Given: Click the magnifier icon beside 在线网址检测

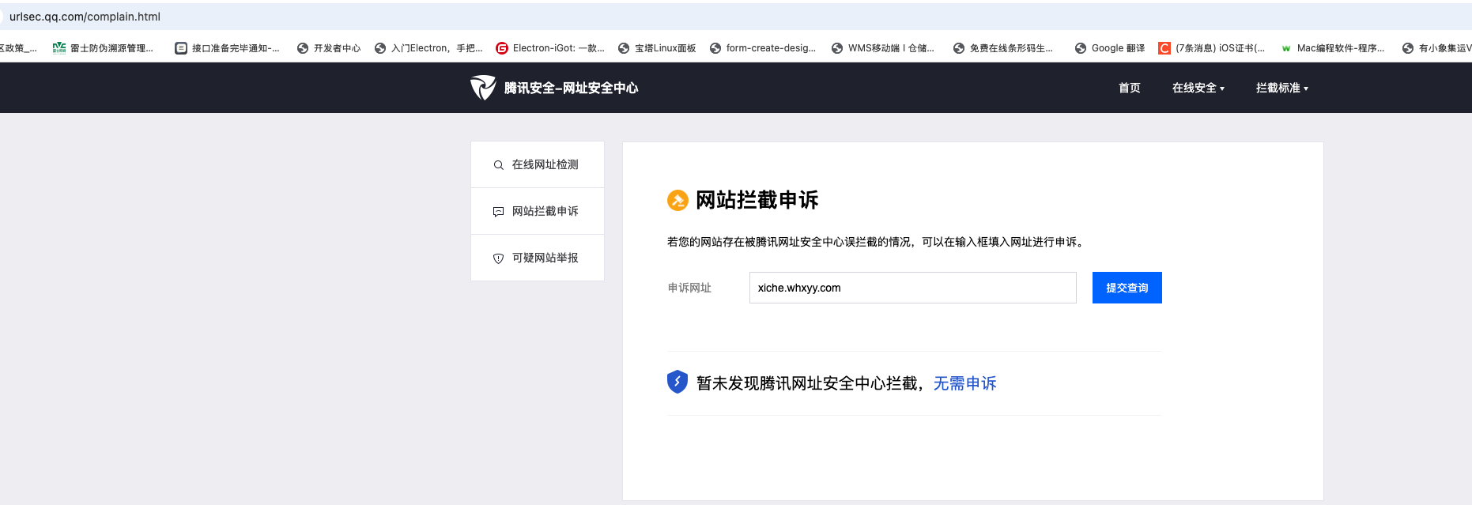Looking at the screenshot, I should tap(498, 165).
